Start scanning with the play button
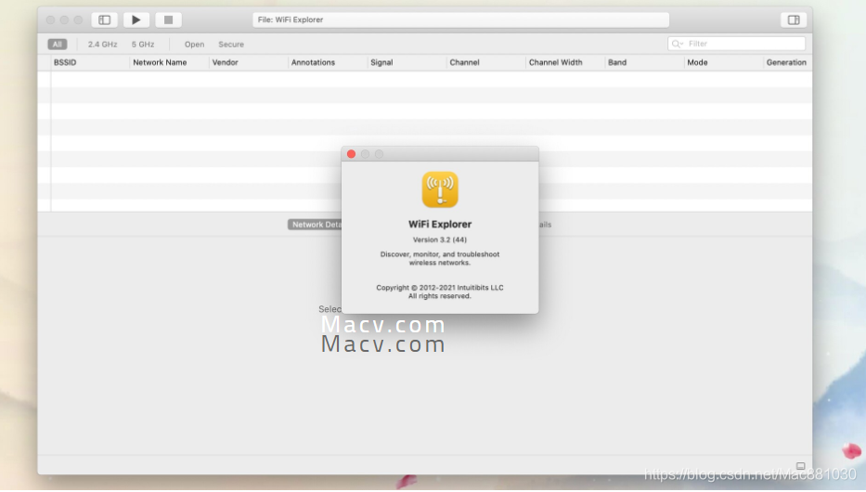 (x=136, y=19)
